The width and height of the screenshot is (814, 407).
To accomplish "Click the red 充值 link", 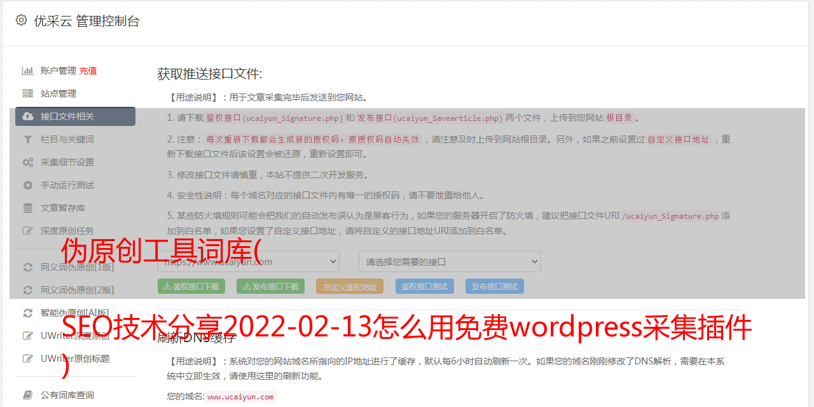I will 88,71.
